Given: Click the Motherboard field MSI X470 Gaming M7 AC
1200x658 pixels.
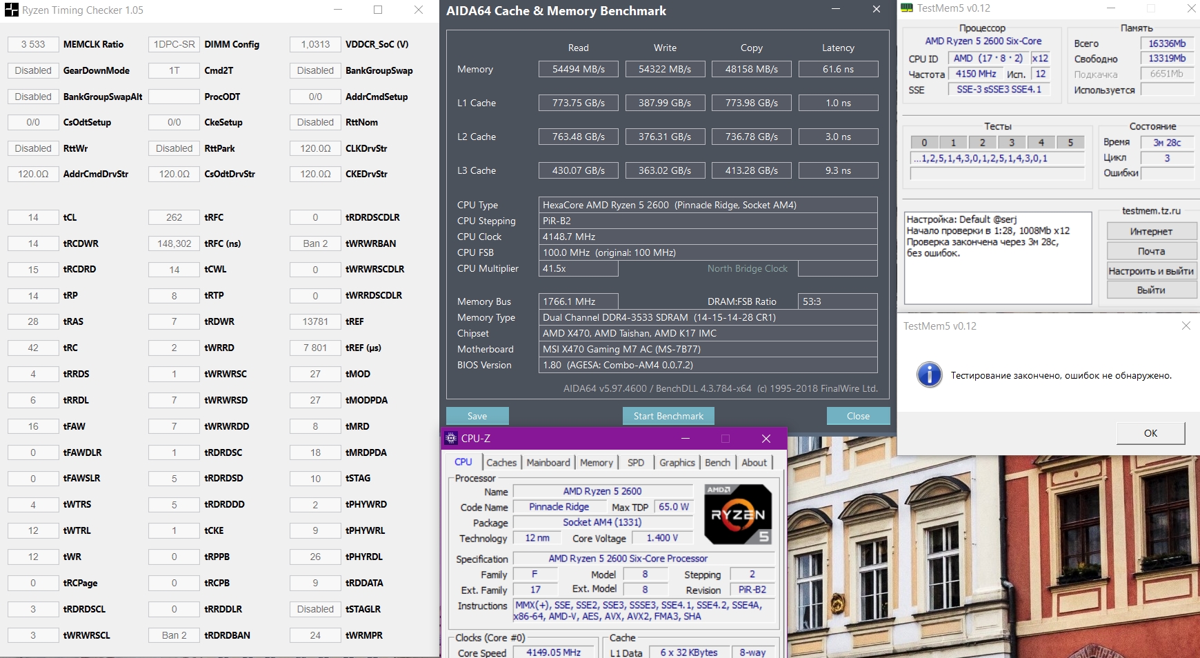Looking at the screenshot, I should click(x=708, y=349).
